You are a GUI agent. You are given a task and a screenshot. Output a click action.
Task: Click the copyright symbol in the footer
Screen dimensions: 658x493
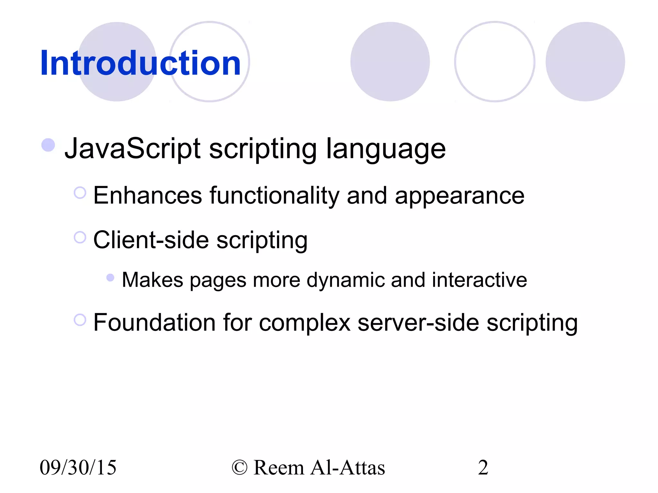[239, 468]
